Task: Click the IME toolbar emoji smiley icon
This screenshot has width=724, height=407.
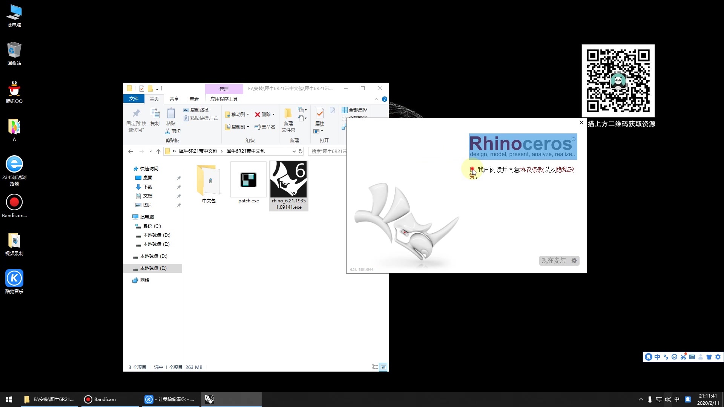Action: pyautogui.click(x=675, y=357)
